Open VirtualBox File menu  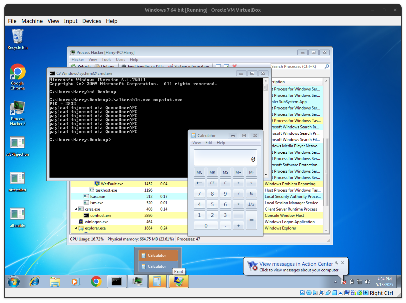pyautogui.click(x=12, y=21)
